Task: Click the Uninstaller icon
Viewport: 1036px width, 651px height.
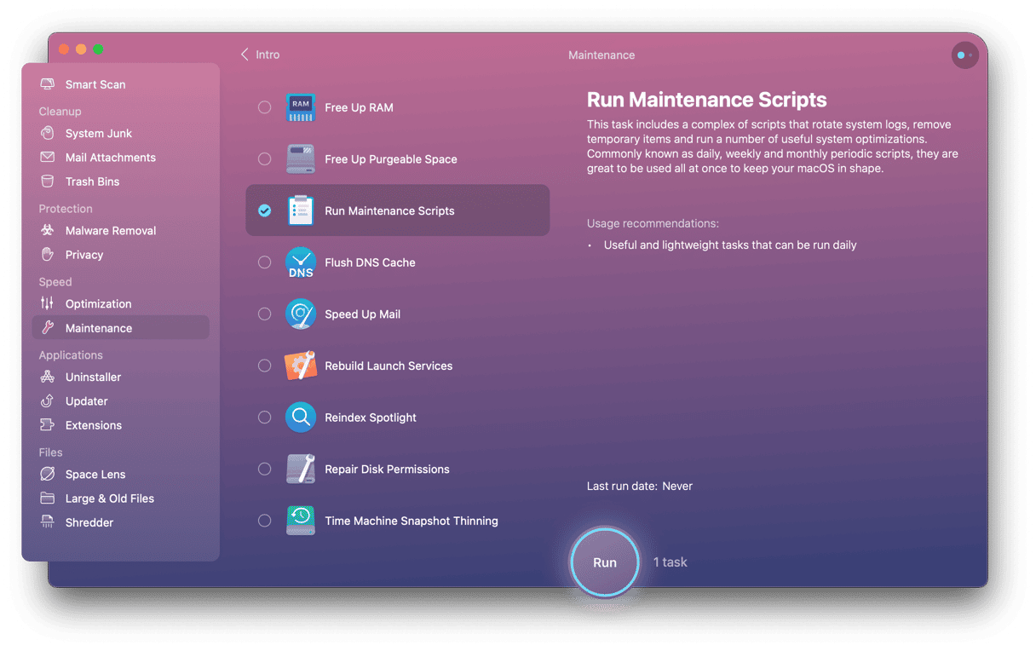Action: 48,377
